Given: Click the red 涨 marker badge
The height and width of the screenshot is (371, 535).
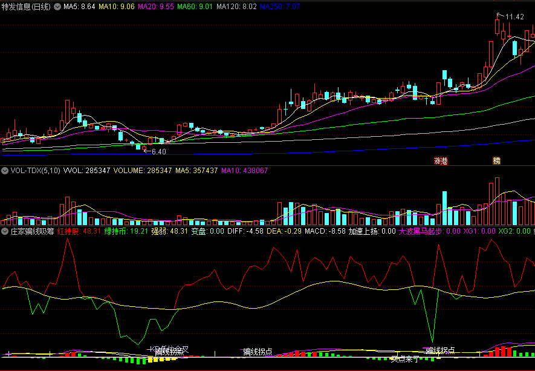Looking at the screenshot, I should point(437,161).
